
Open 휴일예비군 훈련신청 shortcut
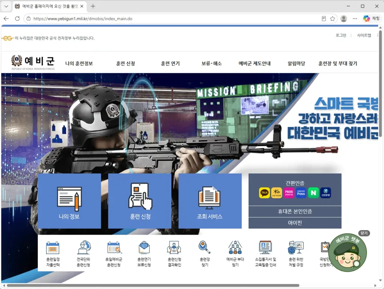114,254
